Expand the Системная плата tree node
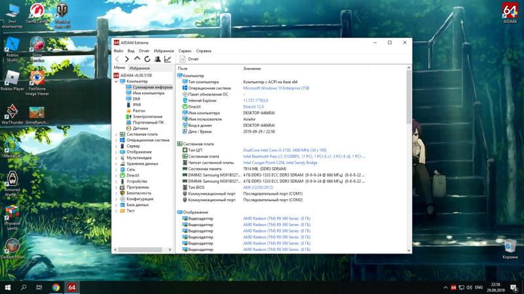The image size is (524, 294). [116, 135]
